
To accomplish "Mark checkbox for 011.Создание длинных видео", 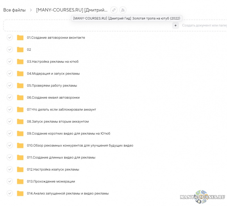I will [10, 157].
